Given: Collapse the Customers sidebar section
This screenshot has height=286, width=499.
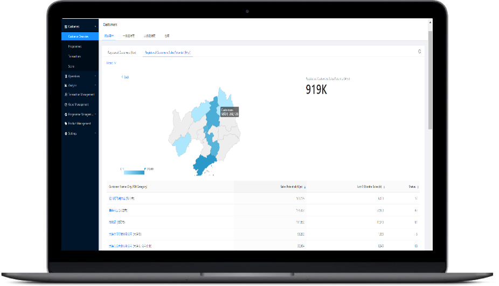Looking at the screenshot, I should [x=95, y=26].
